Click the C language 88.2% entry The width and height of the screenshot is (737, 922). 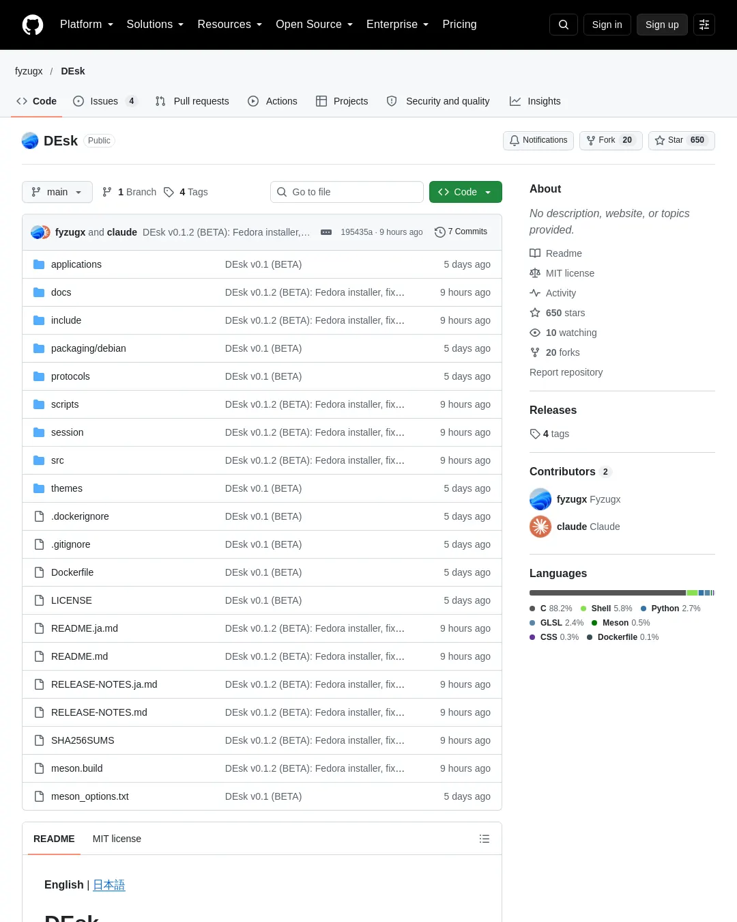click(x=551, y=609)
